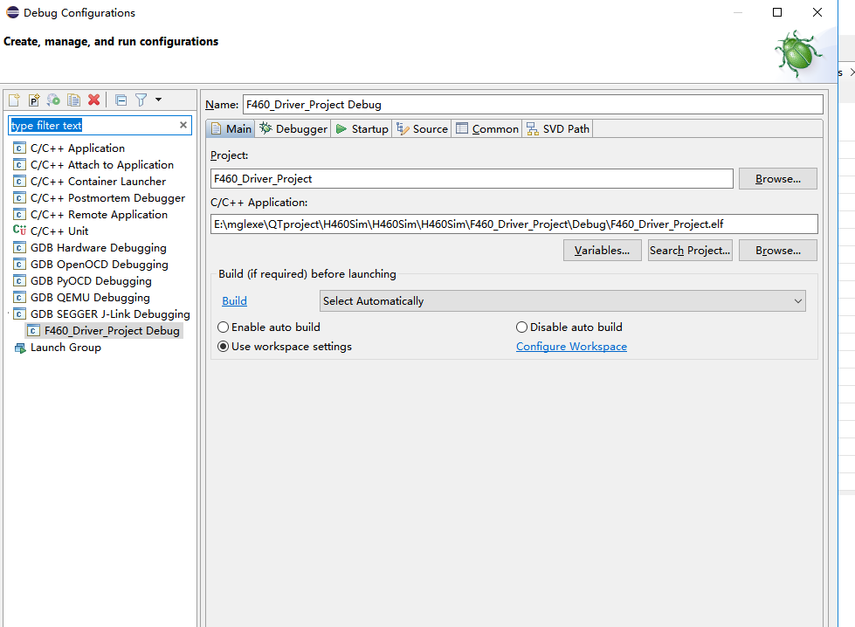Image resolution: width=855 pixels, height=627 pixels.
Task: Create a new launch configuration
Action: point(14,100)
